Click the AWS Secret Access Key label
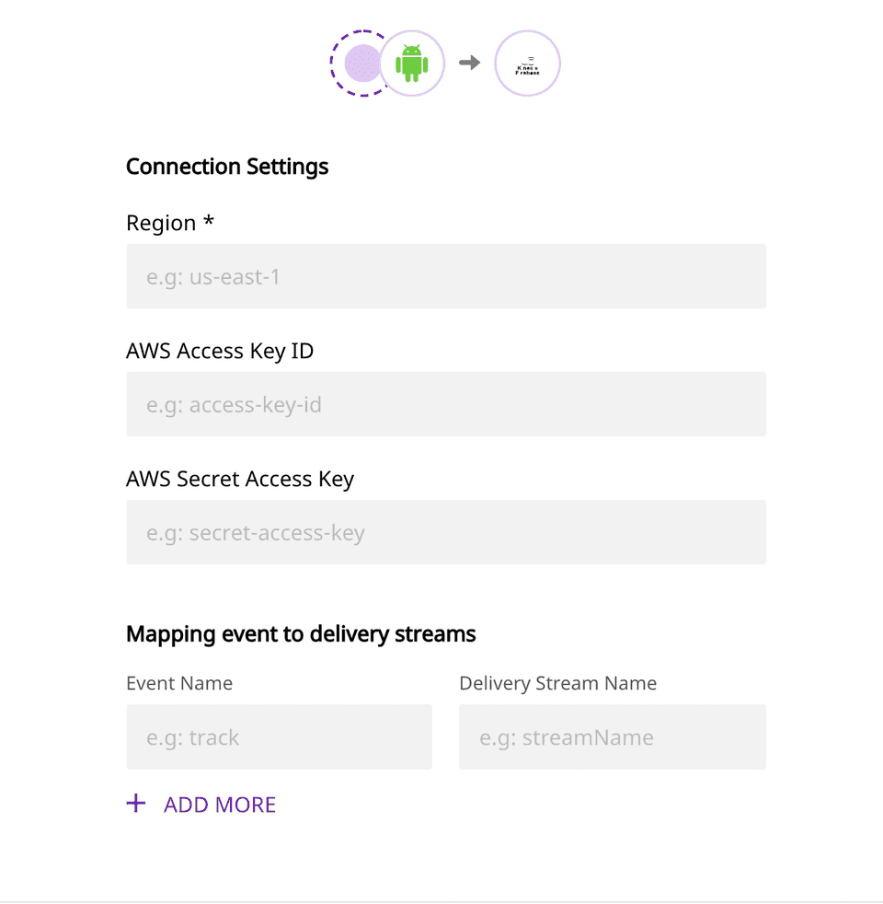883x904 pixels. [x=240, y=479]
